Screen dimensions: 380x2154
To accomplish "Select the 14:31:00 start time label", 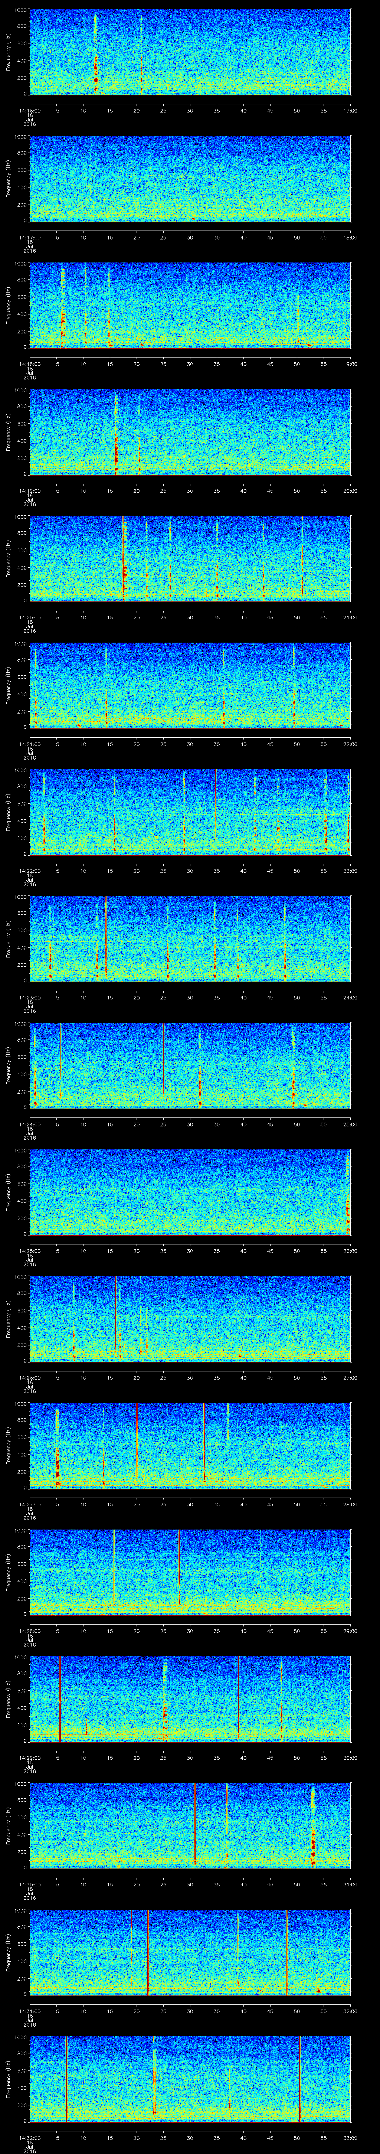I will [x=29, y=2011].
